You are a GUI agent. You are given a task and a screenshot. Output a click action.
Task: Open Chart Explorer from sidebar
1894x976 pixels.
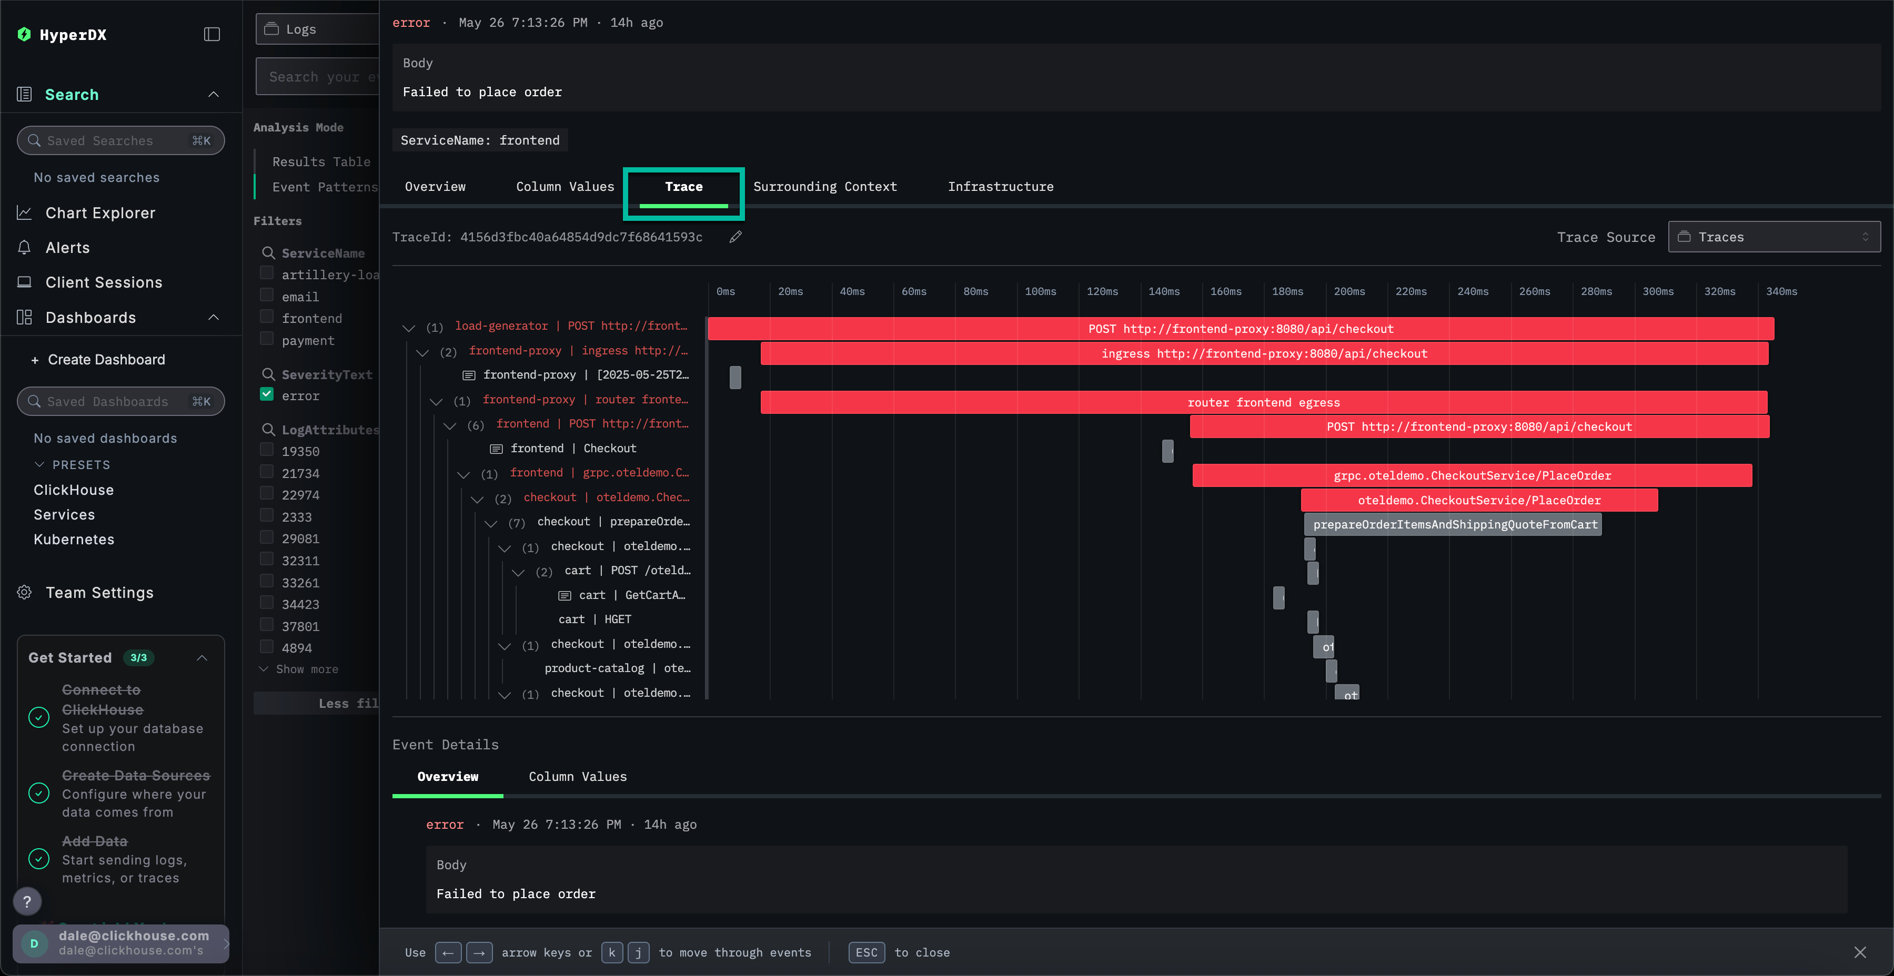[100, 213]
